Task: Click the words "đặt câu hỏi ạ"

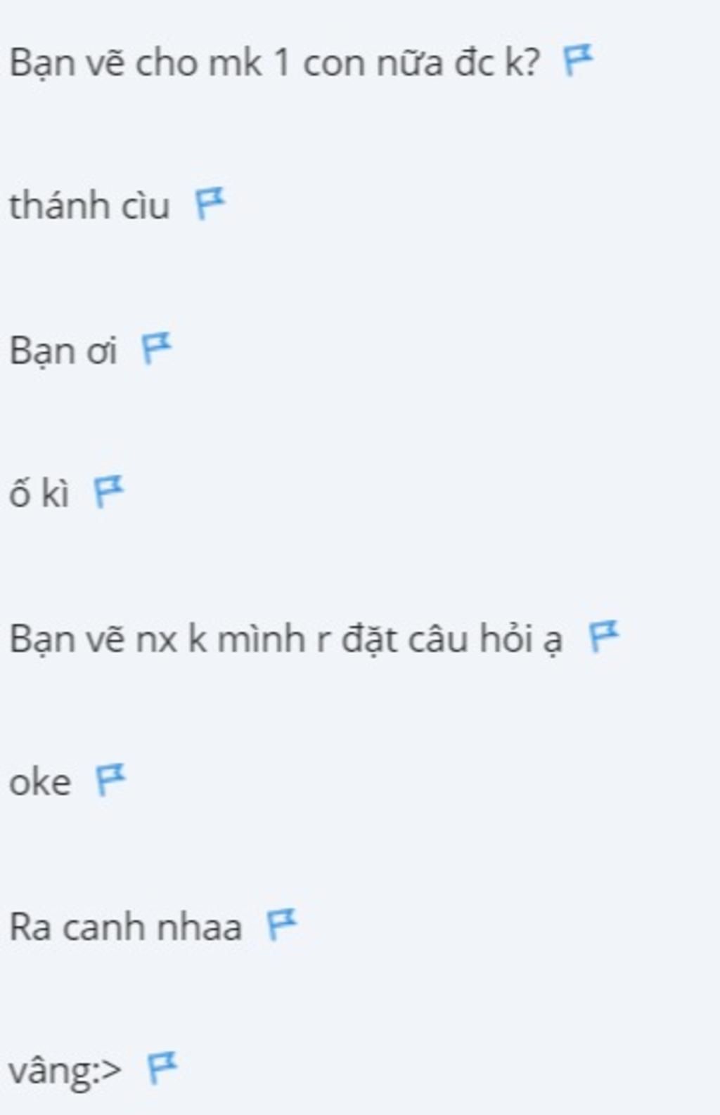Action: (452, 639)
